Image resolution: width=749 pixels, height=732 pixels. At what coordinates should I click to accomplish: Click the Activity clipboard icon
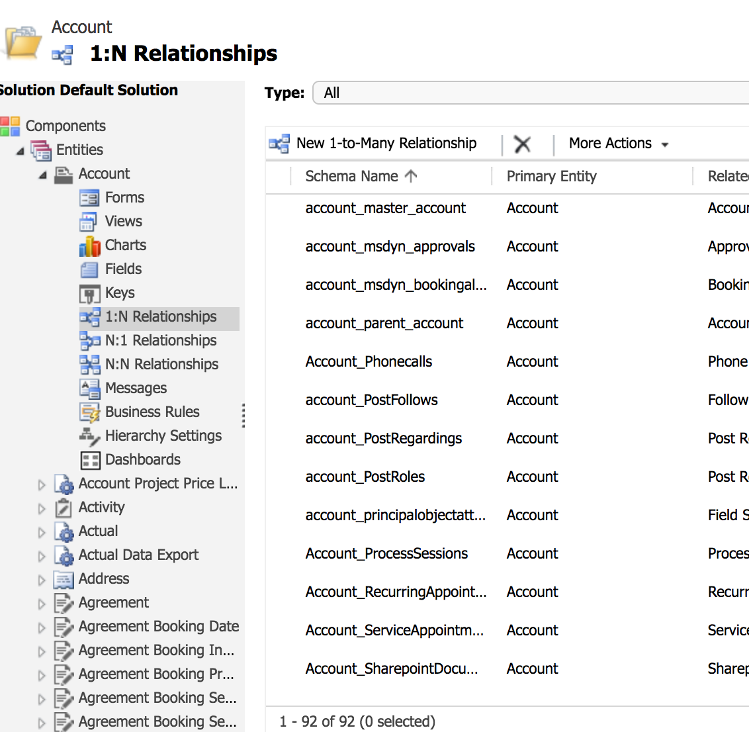tap(63, 508)
